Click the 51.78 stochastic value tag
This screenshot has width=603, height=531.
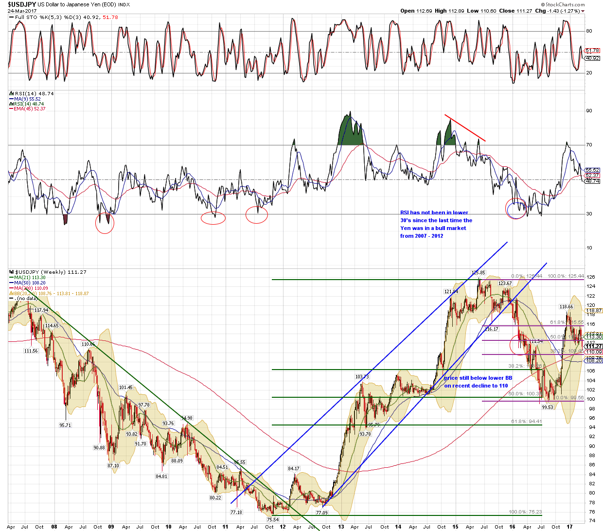coord(592,51)
